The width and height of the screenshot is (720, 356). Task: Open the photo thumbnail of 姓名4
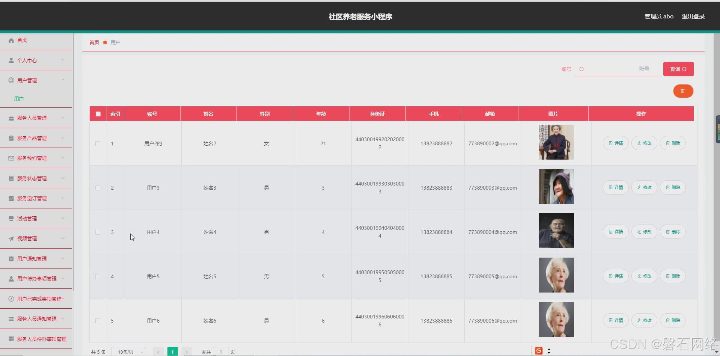pos(556,231)
